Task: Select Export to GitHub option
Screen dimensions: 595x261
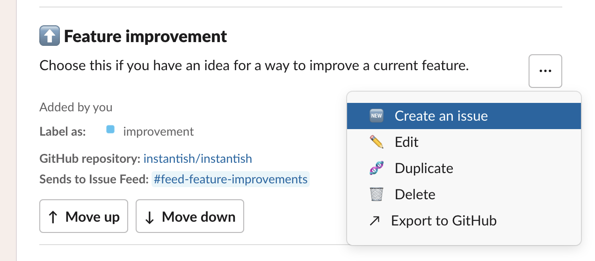Action: [x=464, y=220]
